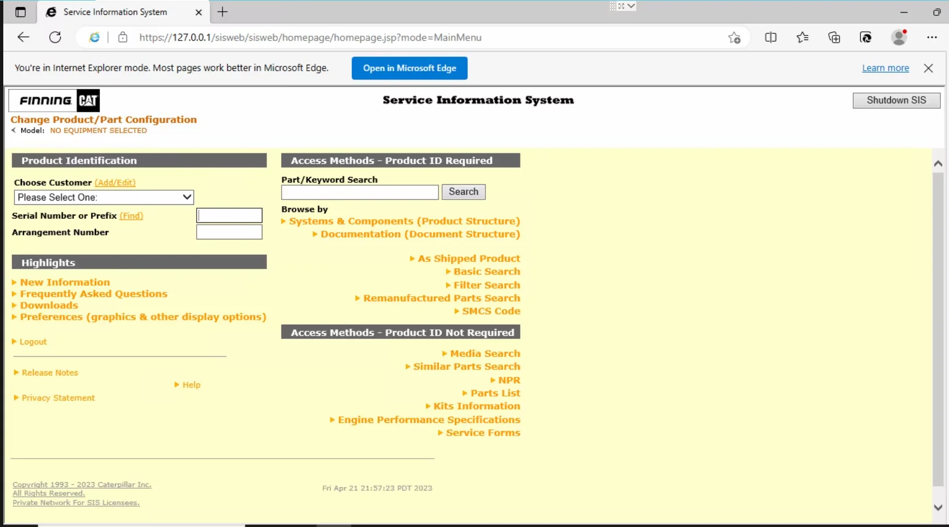
Task: Click the Part/Keyword Search text field
Action: [359, 192]
